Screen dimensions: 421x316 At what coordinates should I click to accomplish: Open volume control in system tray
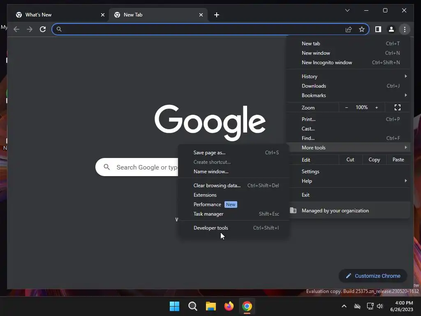point(380,306)
